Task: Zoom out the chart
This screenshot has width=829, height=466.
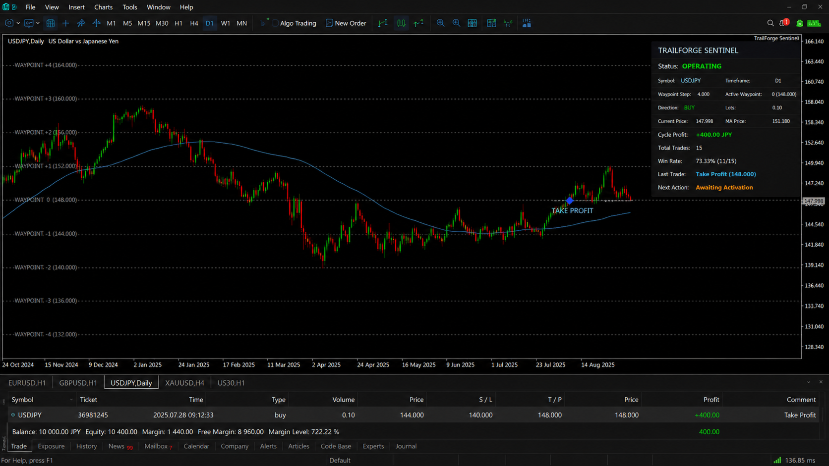Action: (x=456, y=23)
